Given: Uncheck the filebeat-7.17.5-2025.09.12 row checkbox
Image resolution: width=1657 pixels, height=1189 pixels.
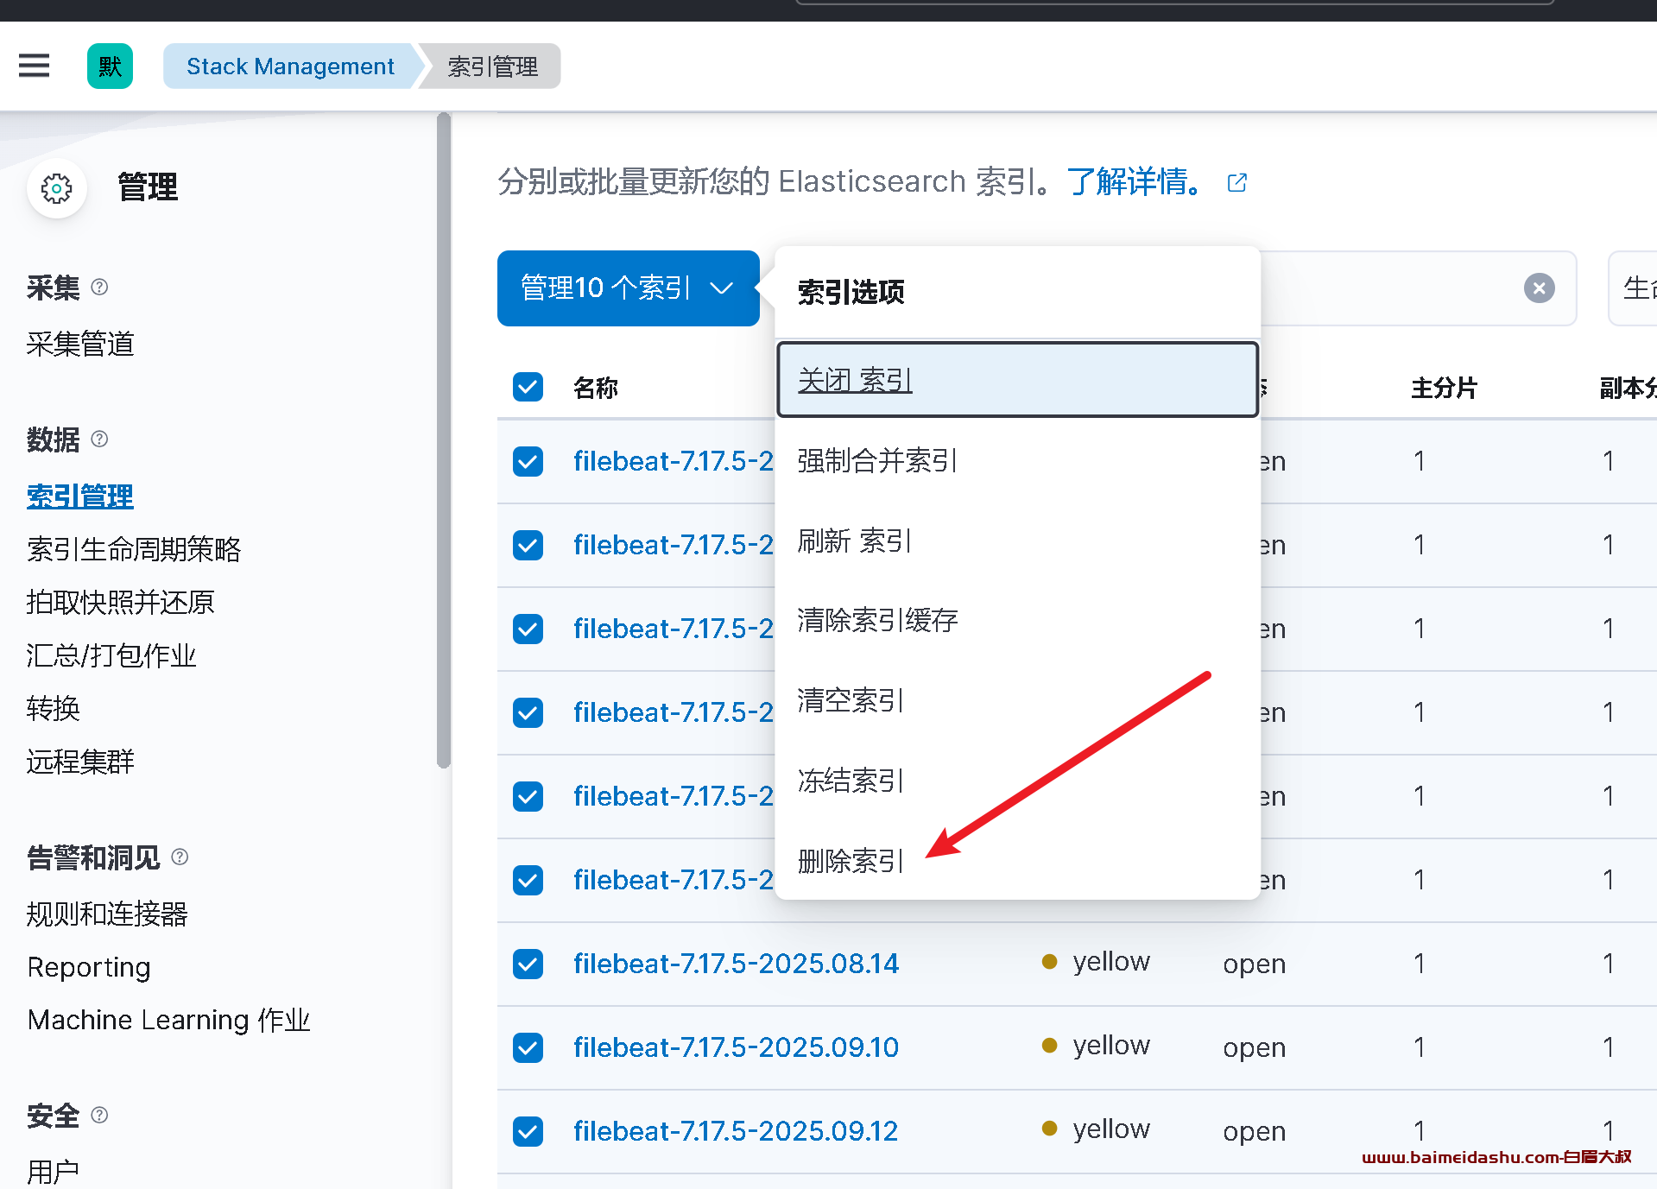Looking at the screenshot, I should pyautogui.click(x=528, y=1131).
